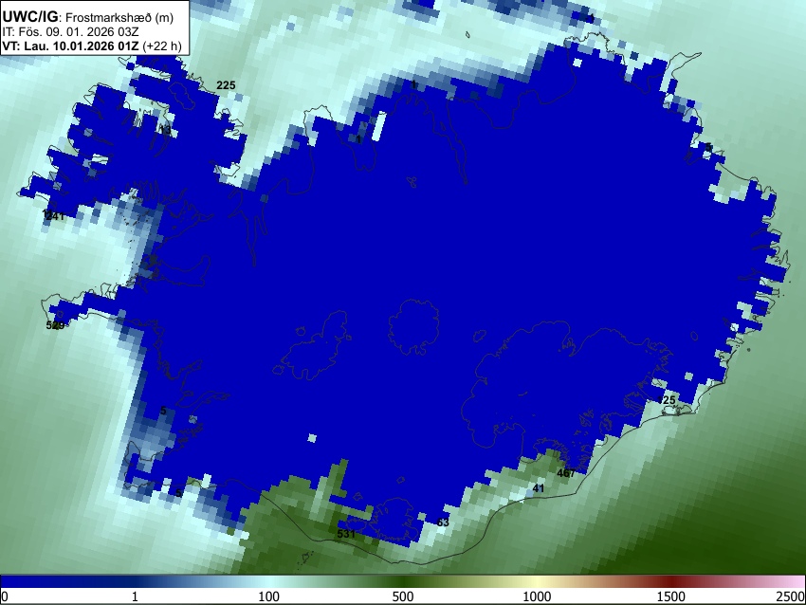Select the station value '1241'
Image resolution: width=806 pixels, height=605 pixels.
click(x=53, y=216)
